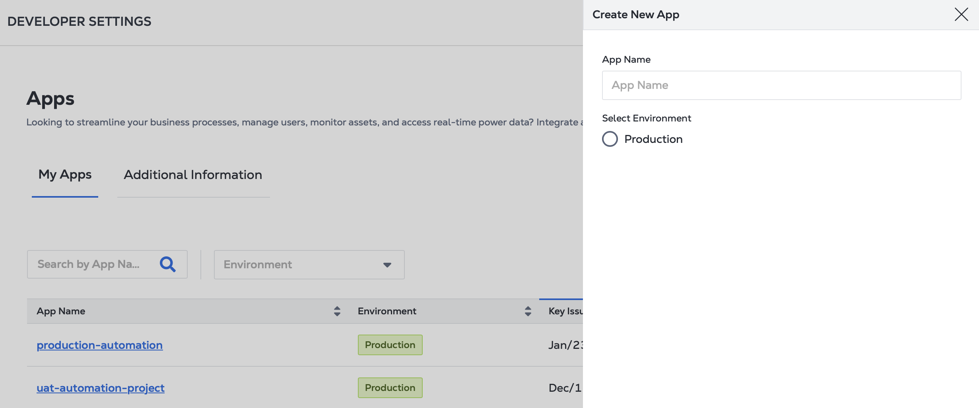Click the search magnifier icon

167,264
